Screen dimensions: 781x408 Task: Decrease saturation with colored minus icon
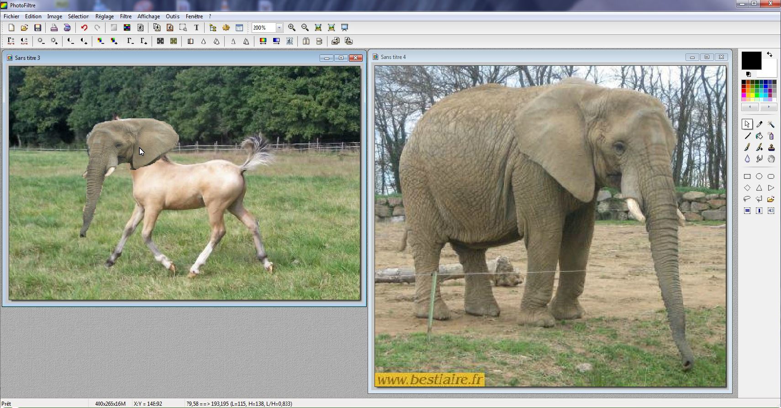click(100, 41)
